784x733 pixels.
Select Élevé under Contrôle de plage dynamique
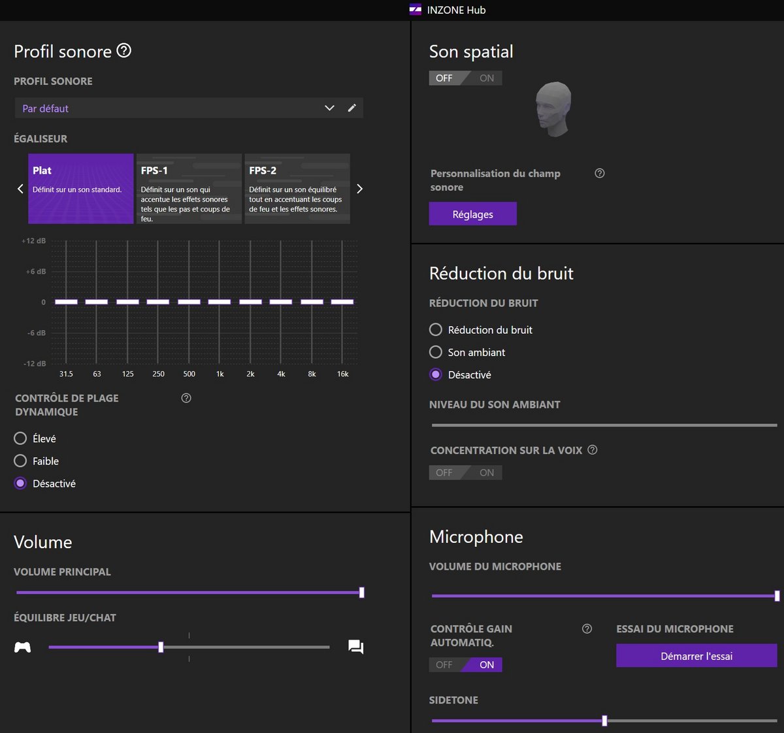(x=20, y=438)
